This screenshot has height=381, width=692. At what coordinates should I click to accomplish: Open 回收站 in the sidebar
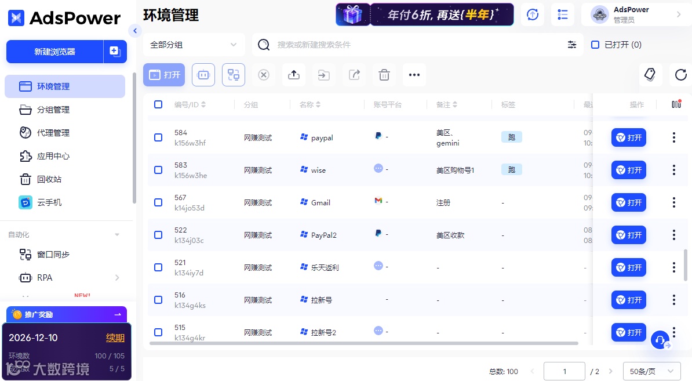coord(65,179)
